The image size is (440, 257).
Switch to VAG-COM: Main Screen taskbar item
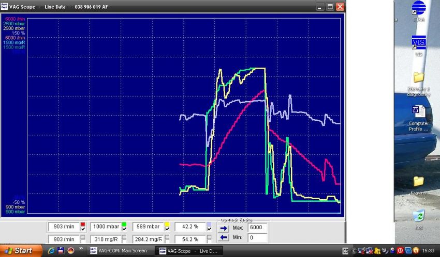coord(121,251)
